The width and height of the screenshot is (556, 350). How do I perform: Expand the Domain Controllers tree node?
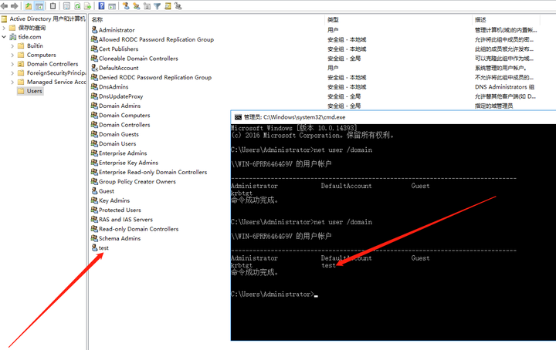point(12,64)
